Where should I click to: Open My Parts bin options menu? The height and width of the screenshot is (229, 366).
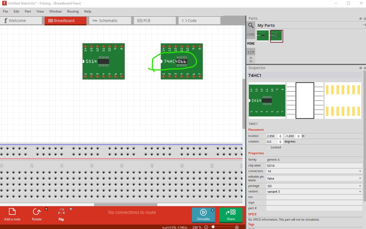[364, 25]
